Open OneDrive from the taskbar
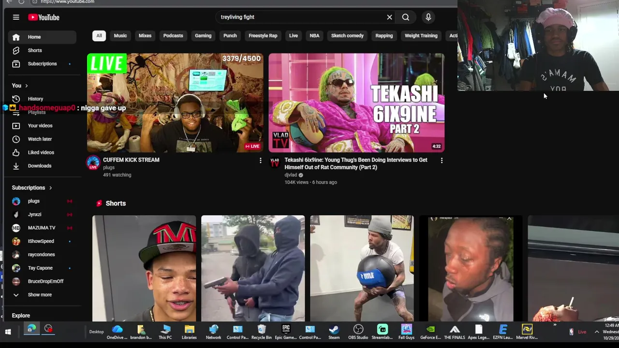The image size is (619, 348). point(117,332)
